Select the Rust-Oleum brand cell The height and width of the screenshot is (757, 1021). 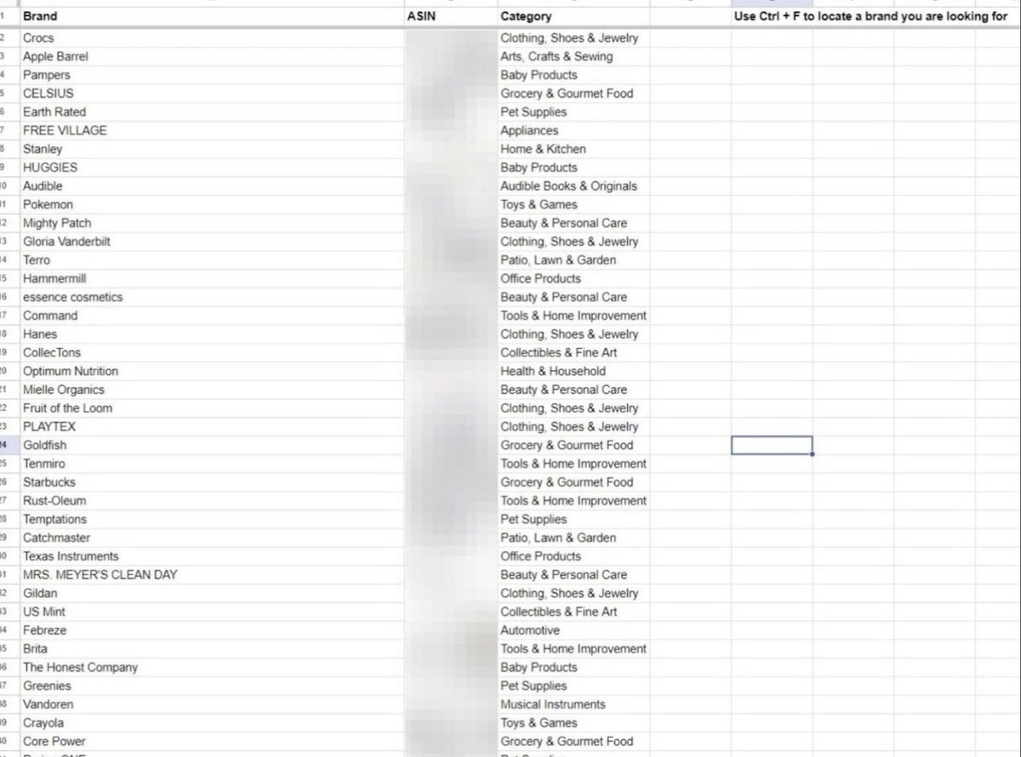210,501
